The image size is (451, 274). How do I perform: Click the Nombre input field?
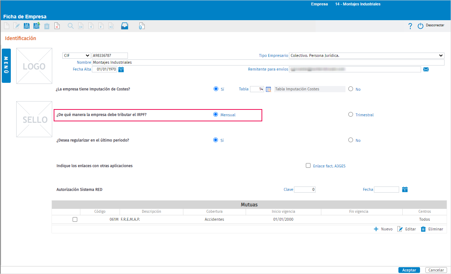click(268, 62)
